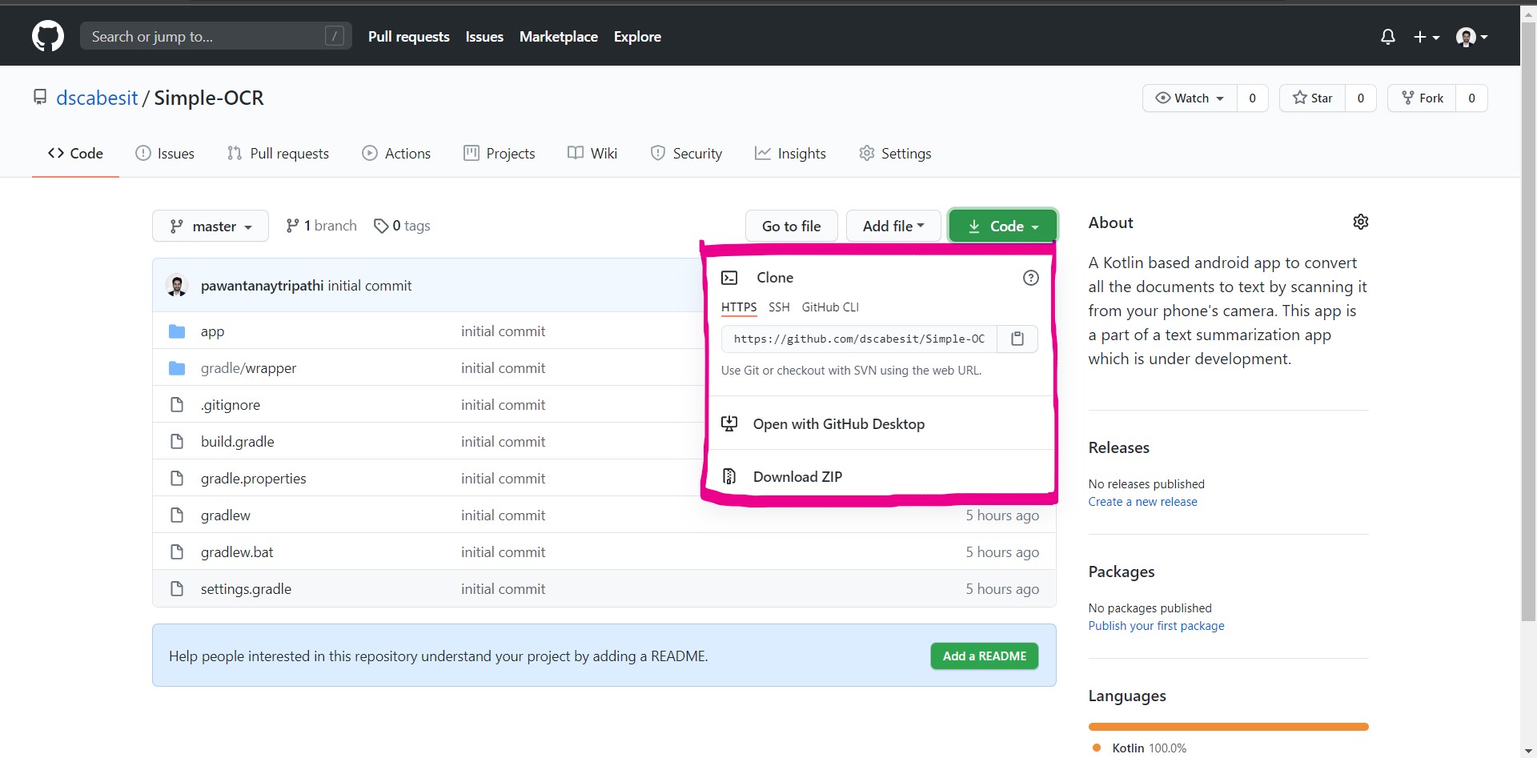Viewport: 1537px width, 758px height.
Task: Open the Actions tab
Action: pyautogui.click(x=396, y=154)
